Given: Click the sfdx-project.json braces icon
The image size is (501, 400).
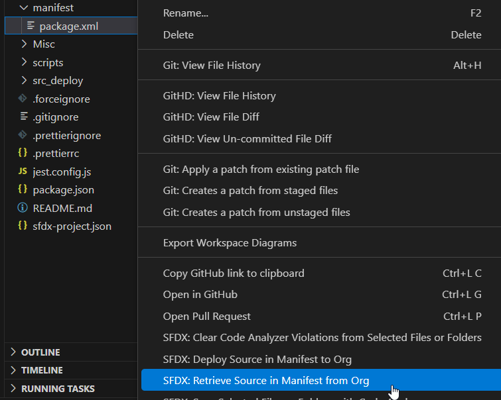Looking at the screenshot, I should click(x=23, y=226).
